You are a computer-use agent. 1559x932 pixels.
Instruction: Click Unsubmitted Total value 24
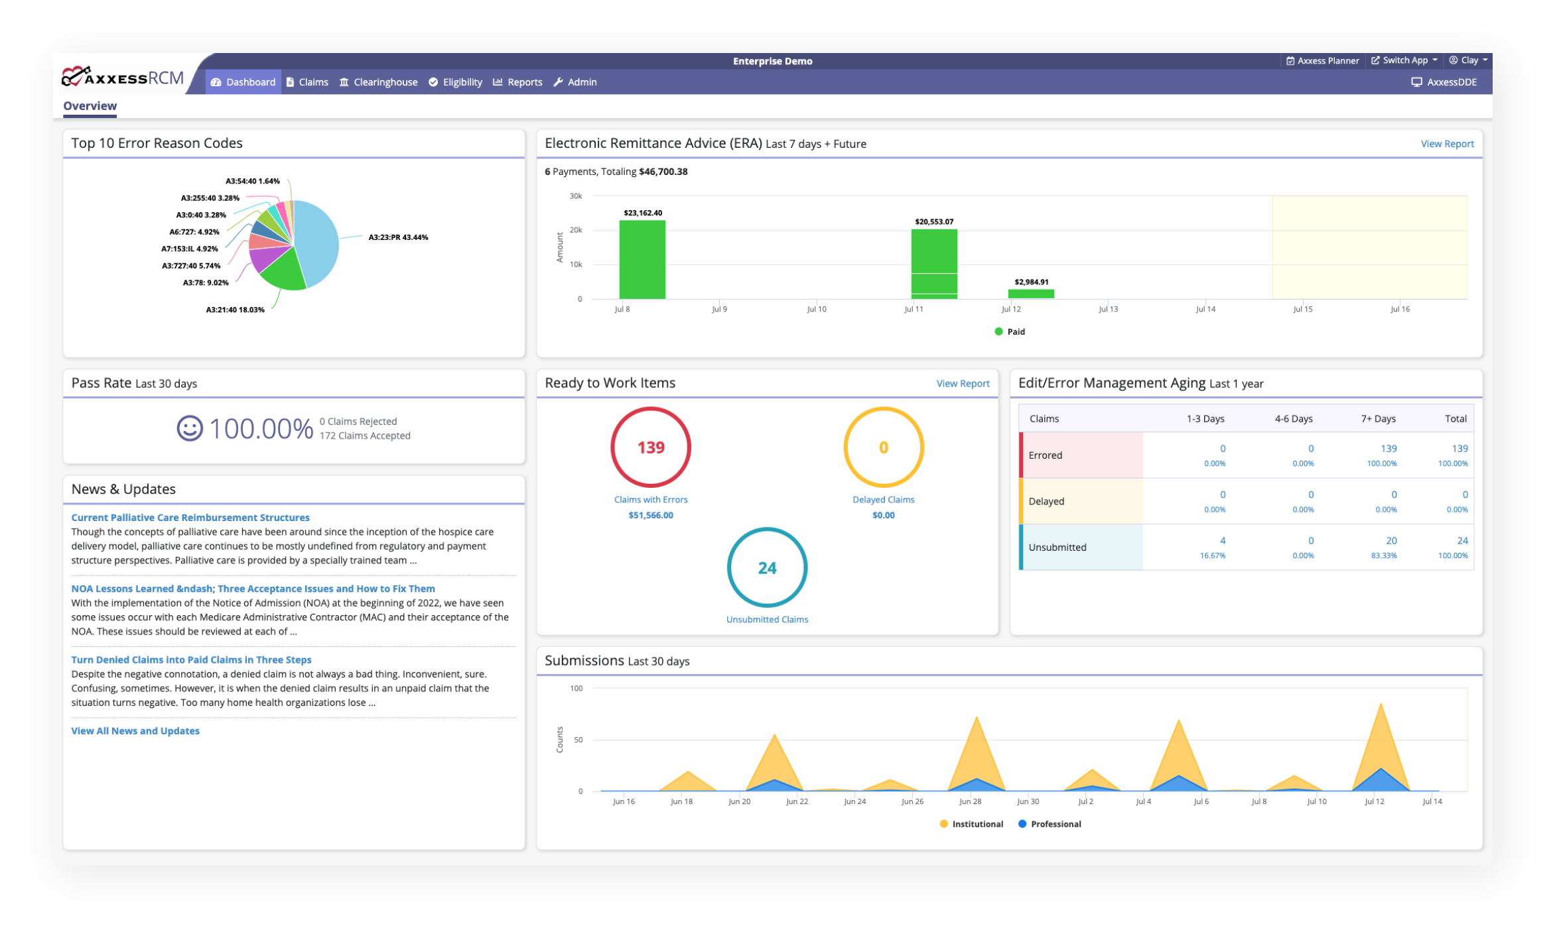[x=1462, y=541]
